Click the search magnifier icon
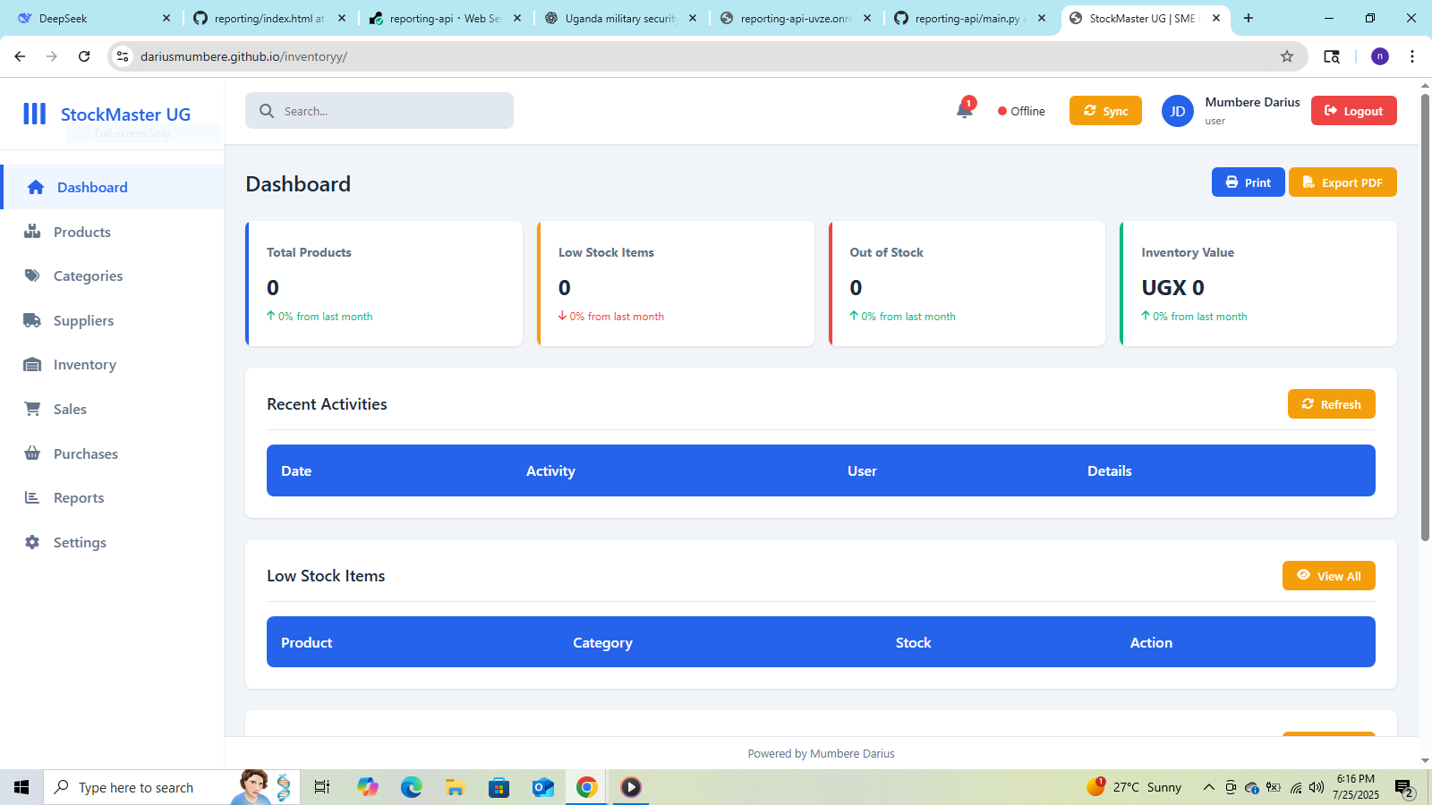Image resolution: width=1432 pixels, height=805 pixels. [267, 111]
